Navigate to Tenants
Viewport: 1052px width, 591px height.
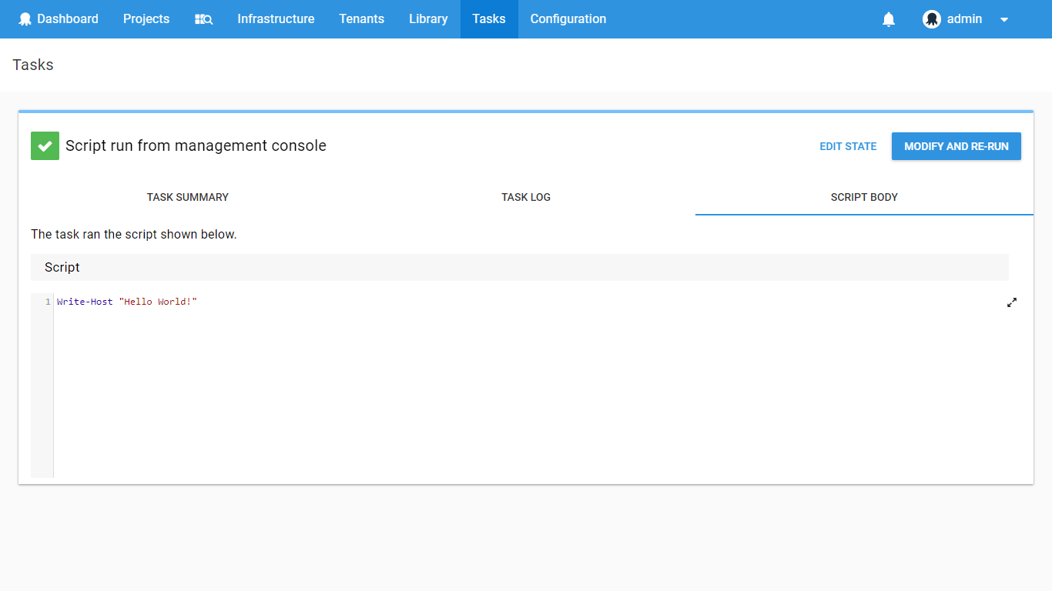click(x=361, y=19)
